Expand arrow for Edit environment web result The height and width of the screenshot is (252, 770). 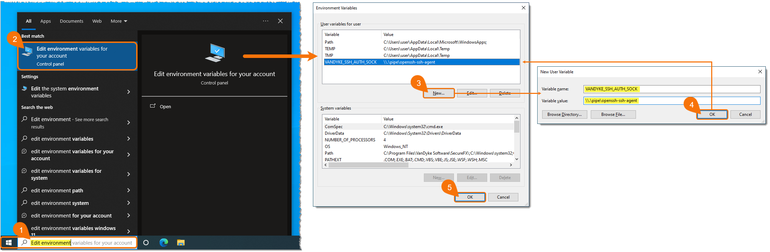pyautogui.click(x=129, y=123)
